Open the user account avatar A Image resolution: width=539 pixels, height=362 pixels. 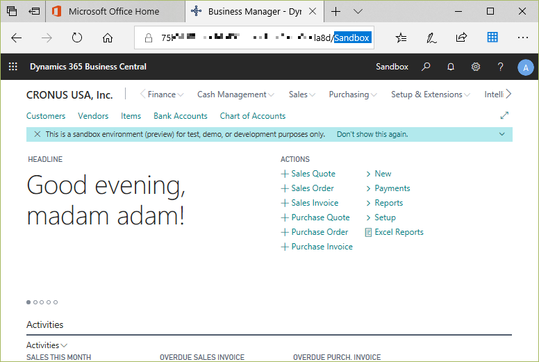coord(526,67)
